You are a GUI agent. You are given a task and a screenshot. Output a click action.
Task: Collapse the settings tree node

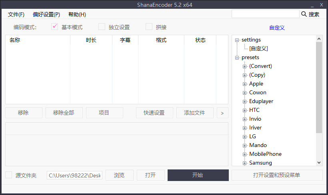click(x=237, y=40)
